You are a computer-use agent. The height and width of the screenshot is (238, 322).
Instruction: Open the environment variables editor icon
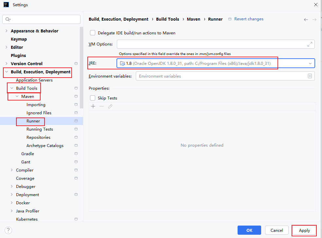[310, 76]
